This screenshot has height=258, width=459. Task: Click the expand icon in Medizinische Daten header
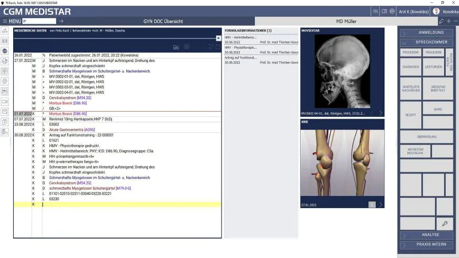tap(211, 47)
